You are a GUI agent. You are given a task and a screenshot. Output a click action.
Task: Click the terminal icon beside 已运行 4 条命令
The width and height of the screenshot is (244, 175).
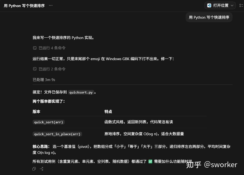point(35,48)
